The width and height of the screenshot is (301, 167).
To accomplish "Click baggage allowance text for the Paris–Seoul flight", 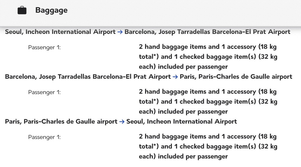I will [208, 146].
